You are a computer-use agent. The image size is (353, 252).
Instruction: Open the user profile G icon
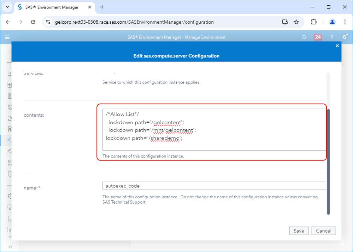coord(344,37)
